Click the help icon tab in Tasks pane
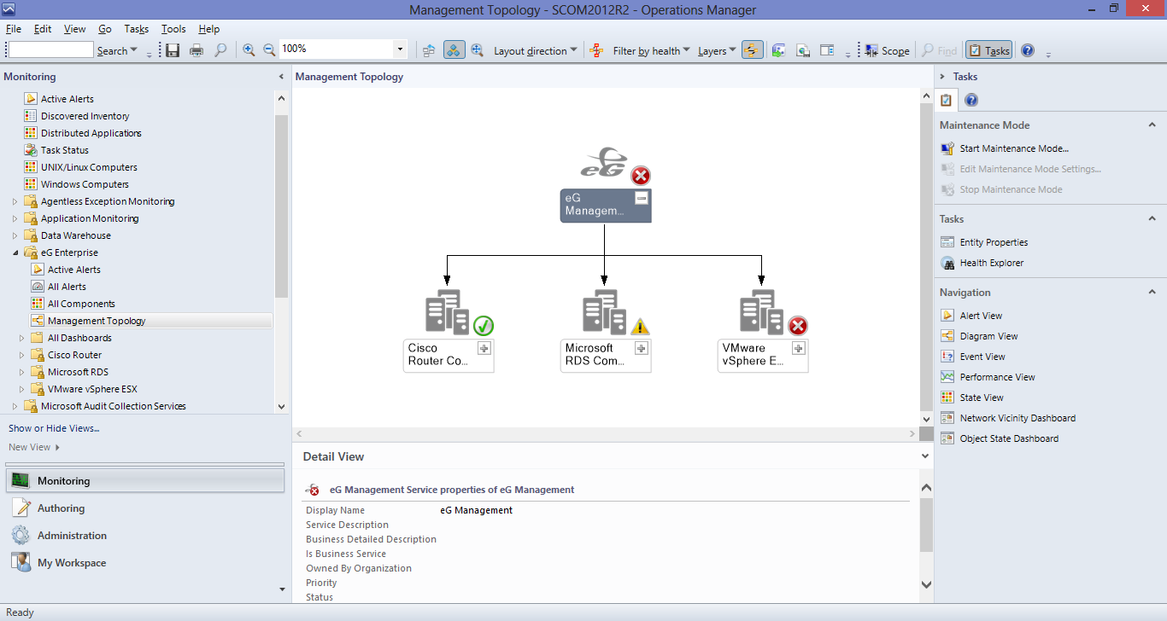Screen dimensions: 1167x621 click(x=971, y=101)
